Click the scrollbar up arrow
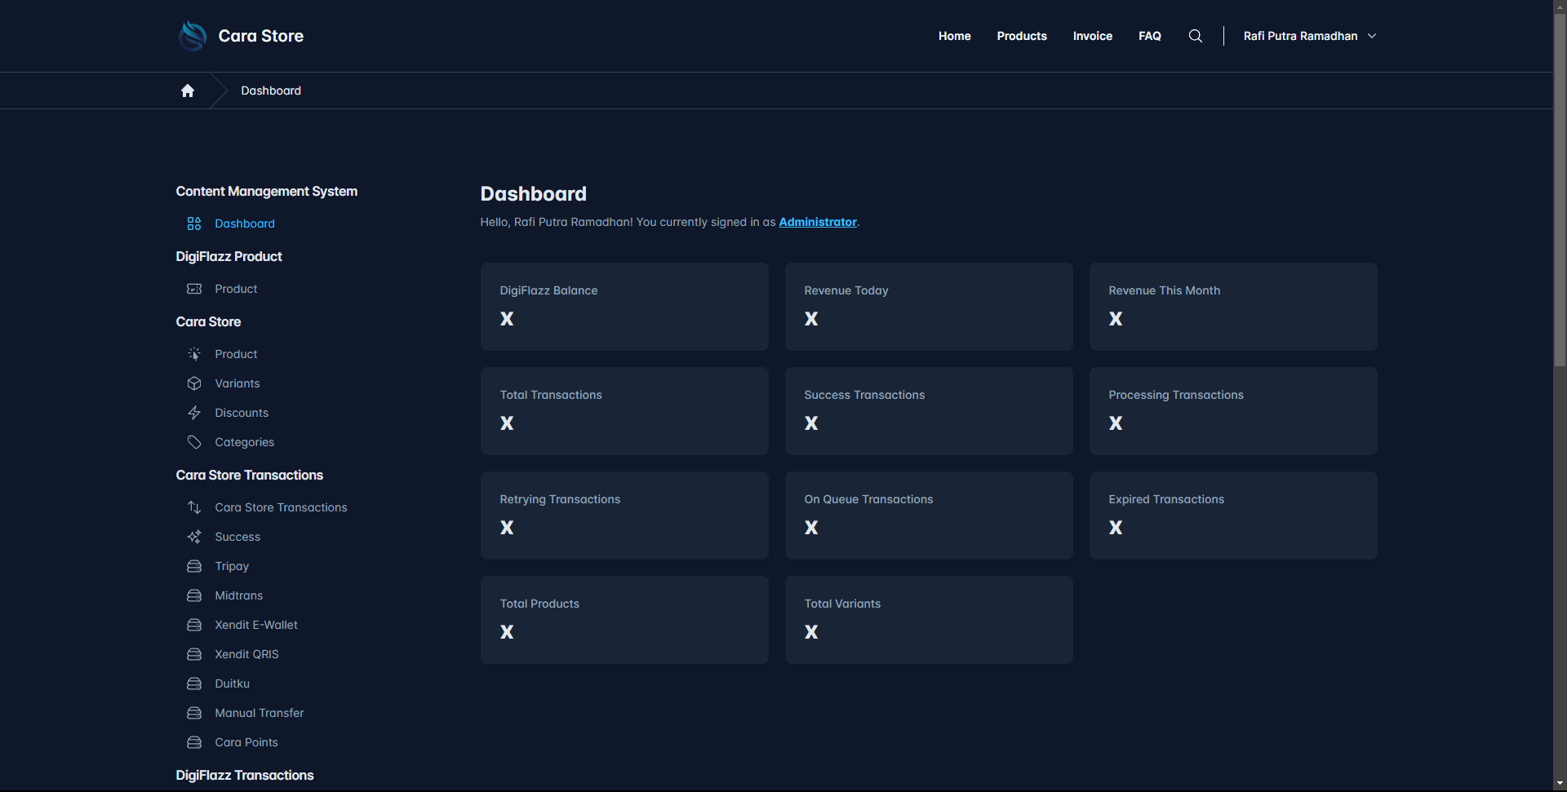Screen dimensions: 1567x792 pos(1560,7)
